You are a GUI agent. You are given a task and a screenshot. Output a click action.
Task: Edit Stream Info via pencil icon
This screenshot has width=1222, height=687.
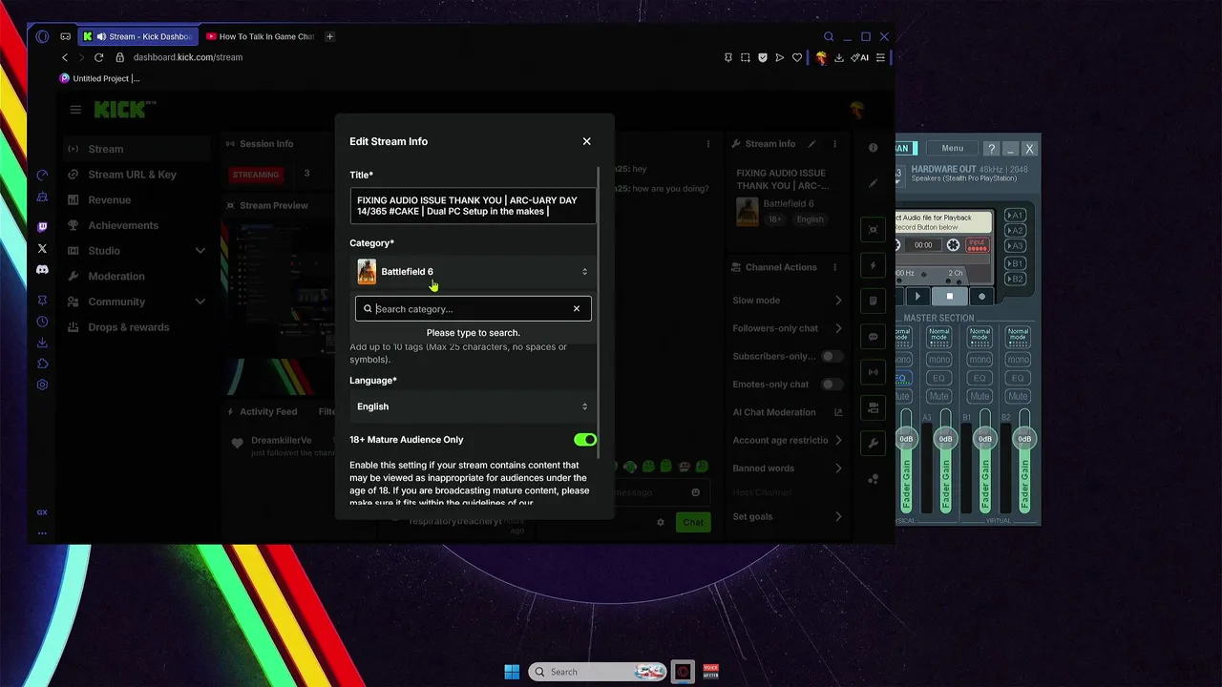click(x=811, y=144)
